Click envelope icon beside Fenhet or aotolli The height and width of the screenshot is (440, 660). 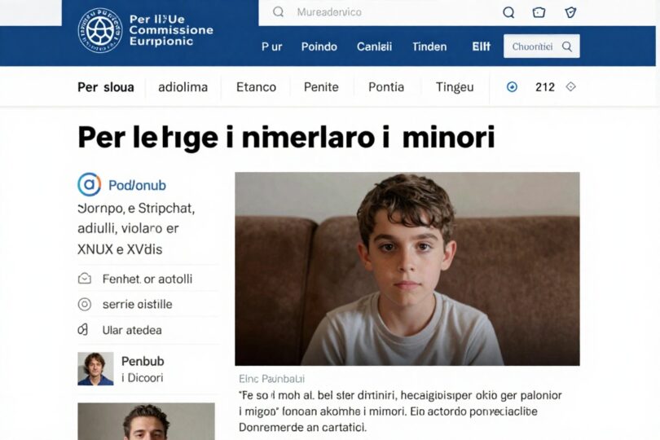85,279
